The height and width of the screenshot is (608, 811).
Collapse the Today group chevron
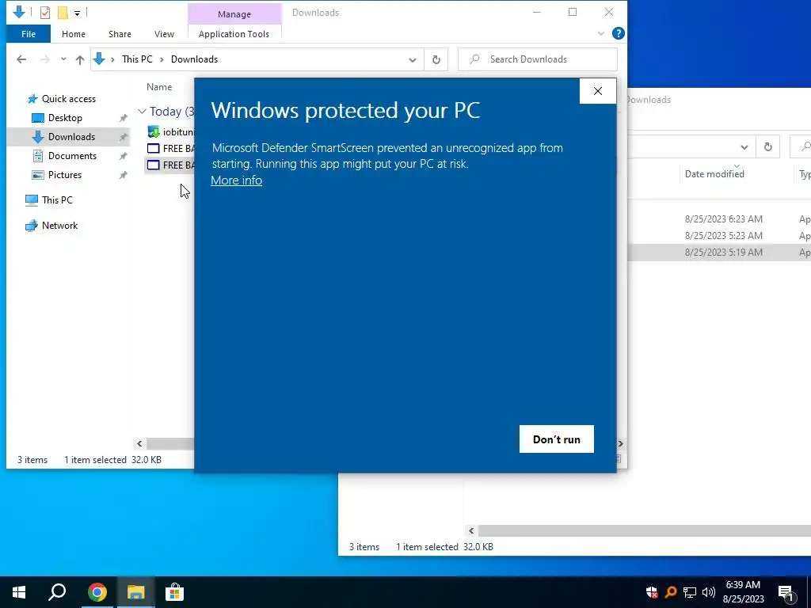click(x=142, y=112)
